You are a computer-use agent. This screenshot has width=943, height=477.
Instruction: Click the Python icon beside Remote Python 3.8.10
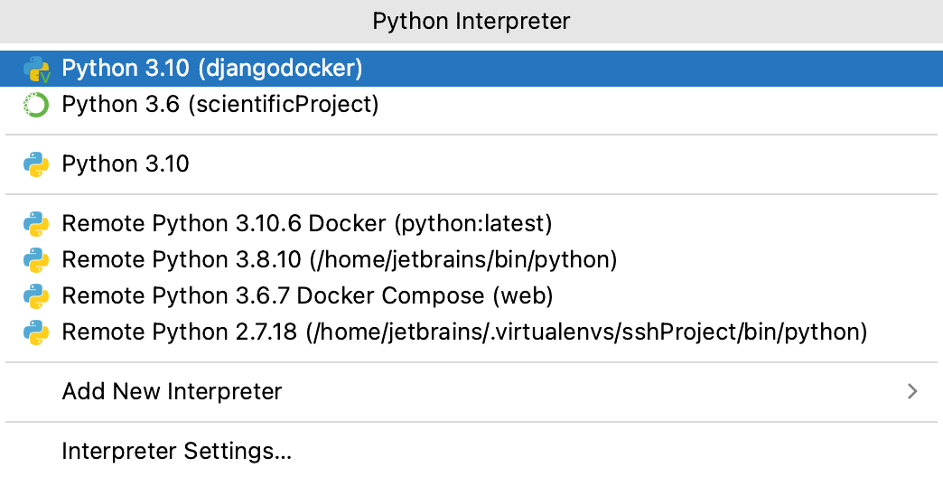(36, 260)
